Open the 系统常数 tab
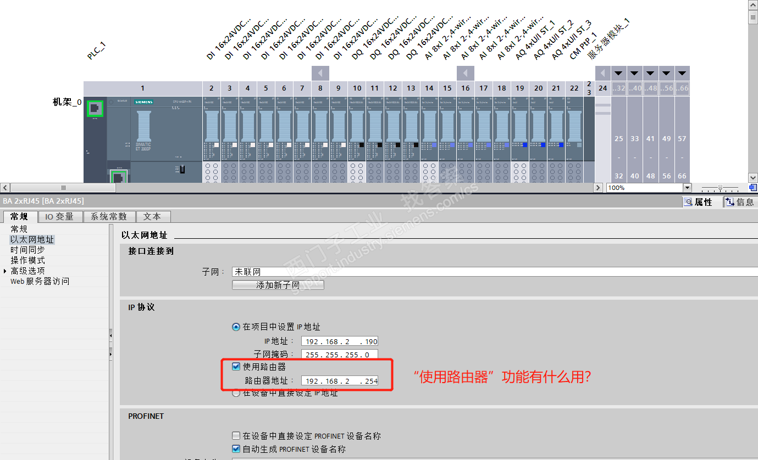758x460 pixels. [x=109, y=217]
